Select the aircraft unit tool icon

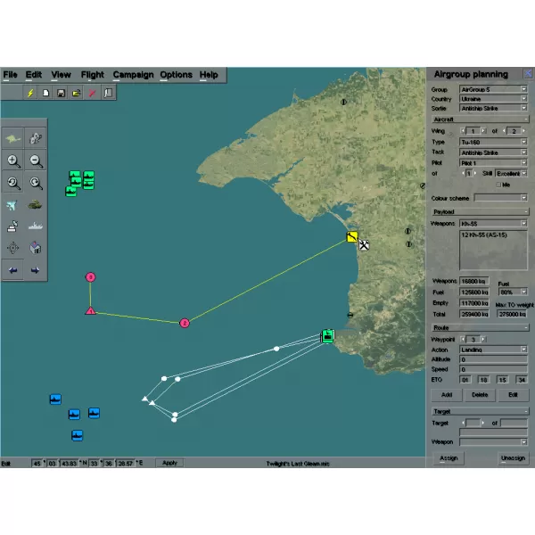pos(13,205)
